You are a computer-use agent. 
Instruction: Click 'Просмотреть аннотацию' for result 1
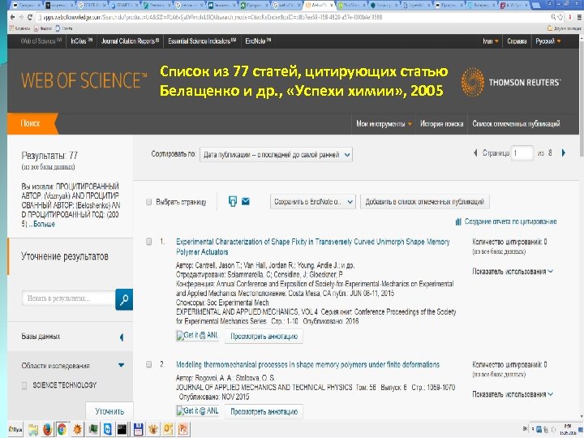pyautogui.click(x=264, y=336)
